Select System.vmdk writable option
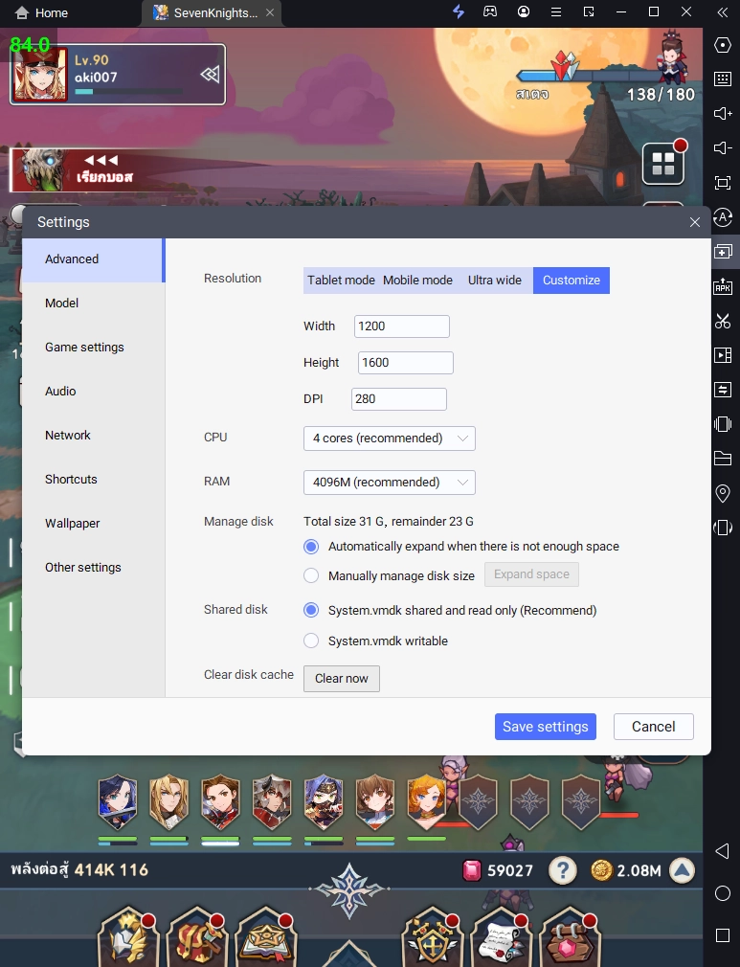 pyautogui.click(x=311, y=641)
